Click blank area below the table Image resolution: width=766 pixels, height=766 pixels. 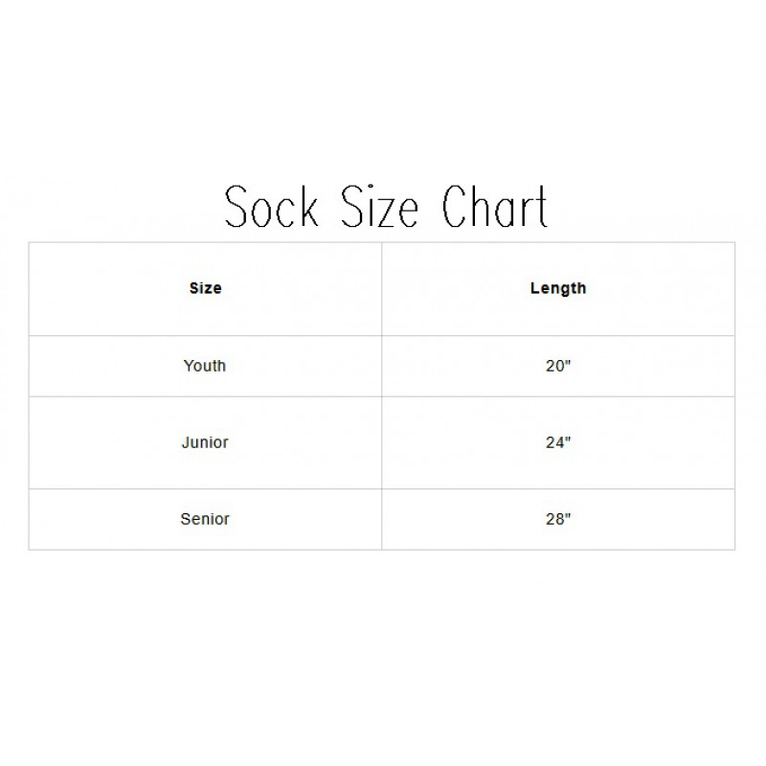(x=383, y=655)
